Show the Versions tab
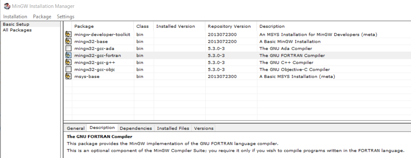The height and width of the screenshot is (158, 411). coord(204,128)
